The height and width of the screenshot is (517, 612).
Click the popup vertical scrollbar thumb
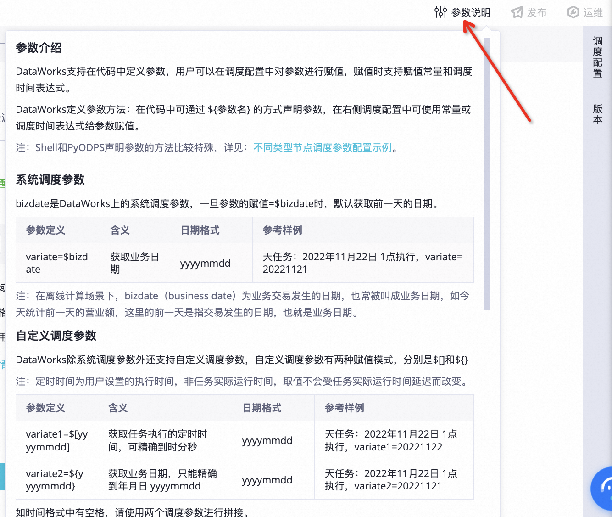pyautogui.click(x=487, y=174)
